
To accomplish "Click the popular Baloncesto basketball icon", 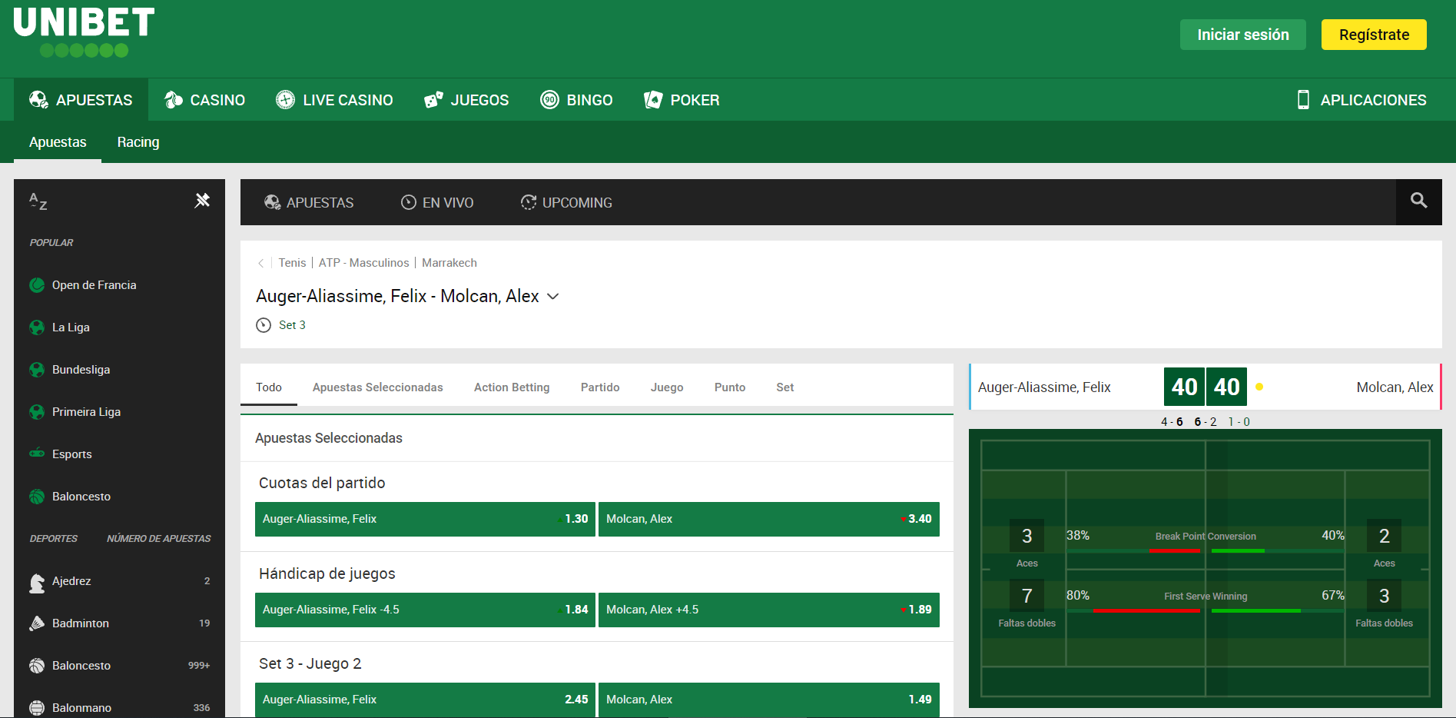I will 37,497.
